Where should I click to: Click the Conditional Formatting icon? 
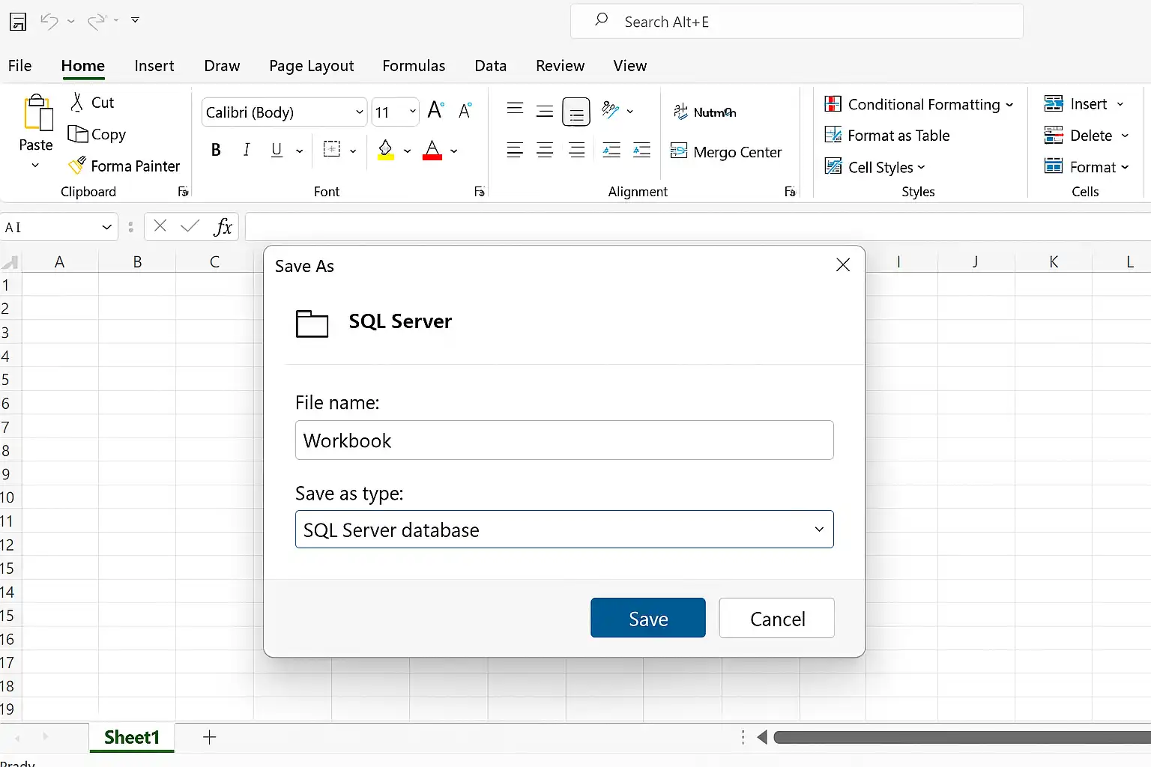click(833, 104)
